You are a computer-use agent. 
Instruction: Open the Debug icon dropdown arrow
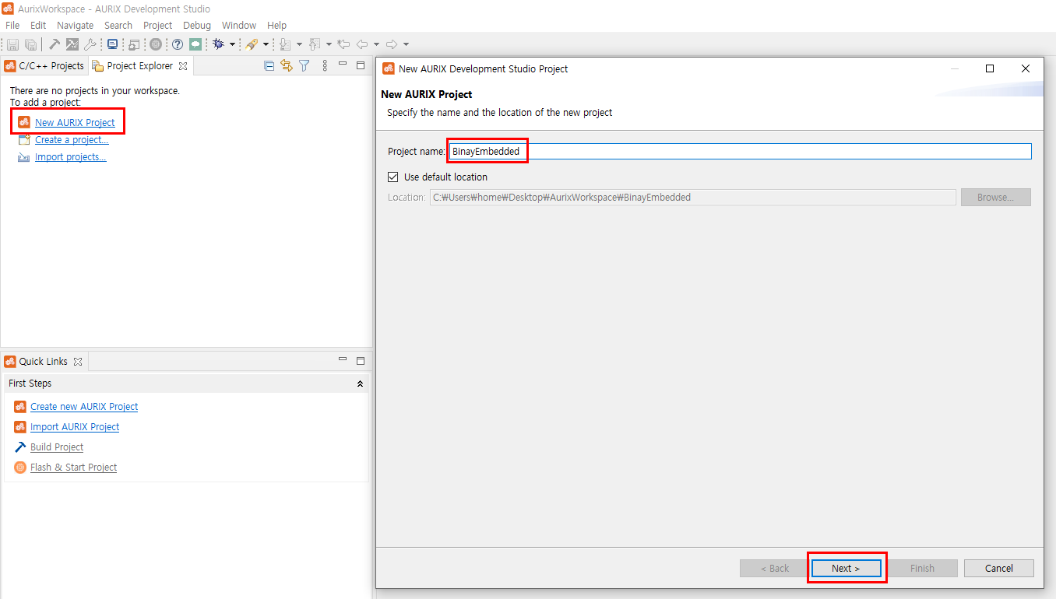coord(232,44)
